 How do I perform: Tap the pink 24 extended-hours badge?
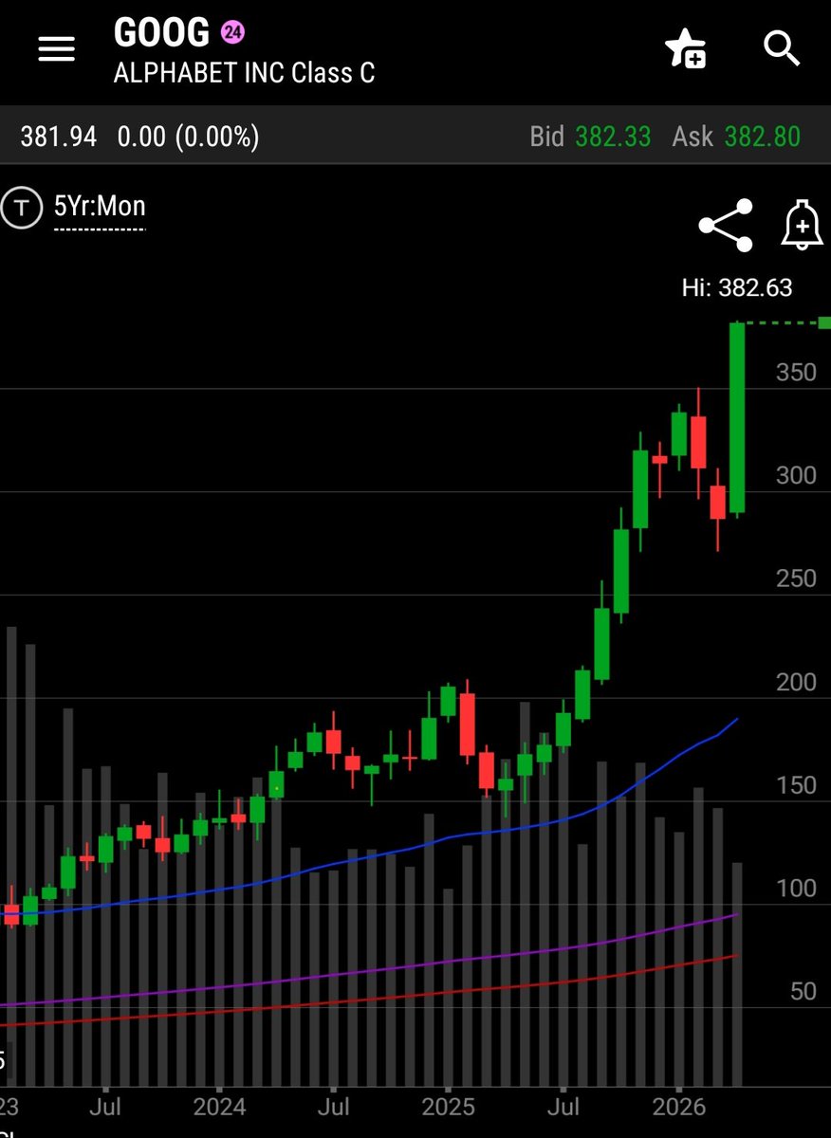(232, 33)
